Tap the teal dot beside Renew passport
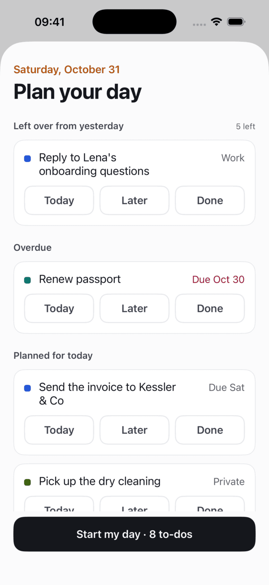 pos(27,280)
